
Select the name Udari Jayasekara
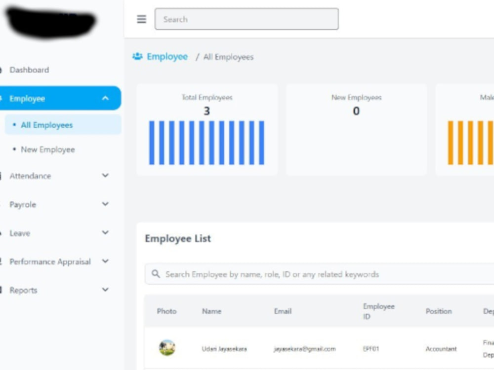click(224, 349)
